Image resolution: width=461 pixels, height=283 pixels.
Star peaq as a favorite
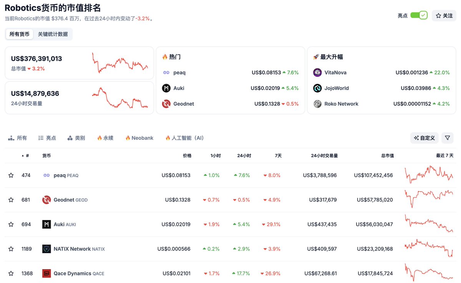[11, 175]
